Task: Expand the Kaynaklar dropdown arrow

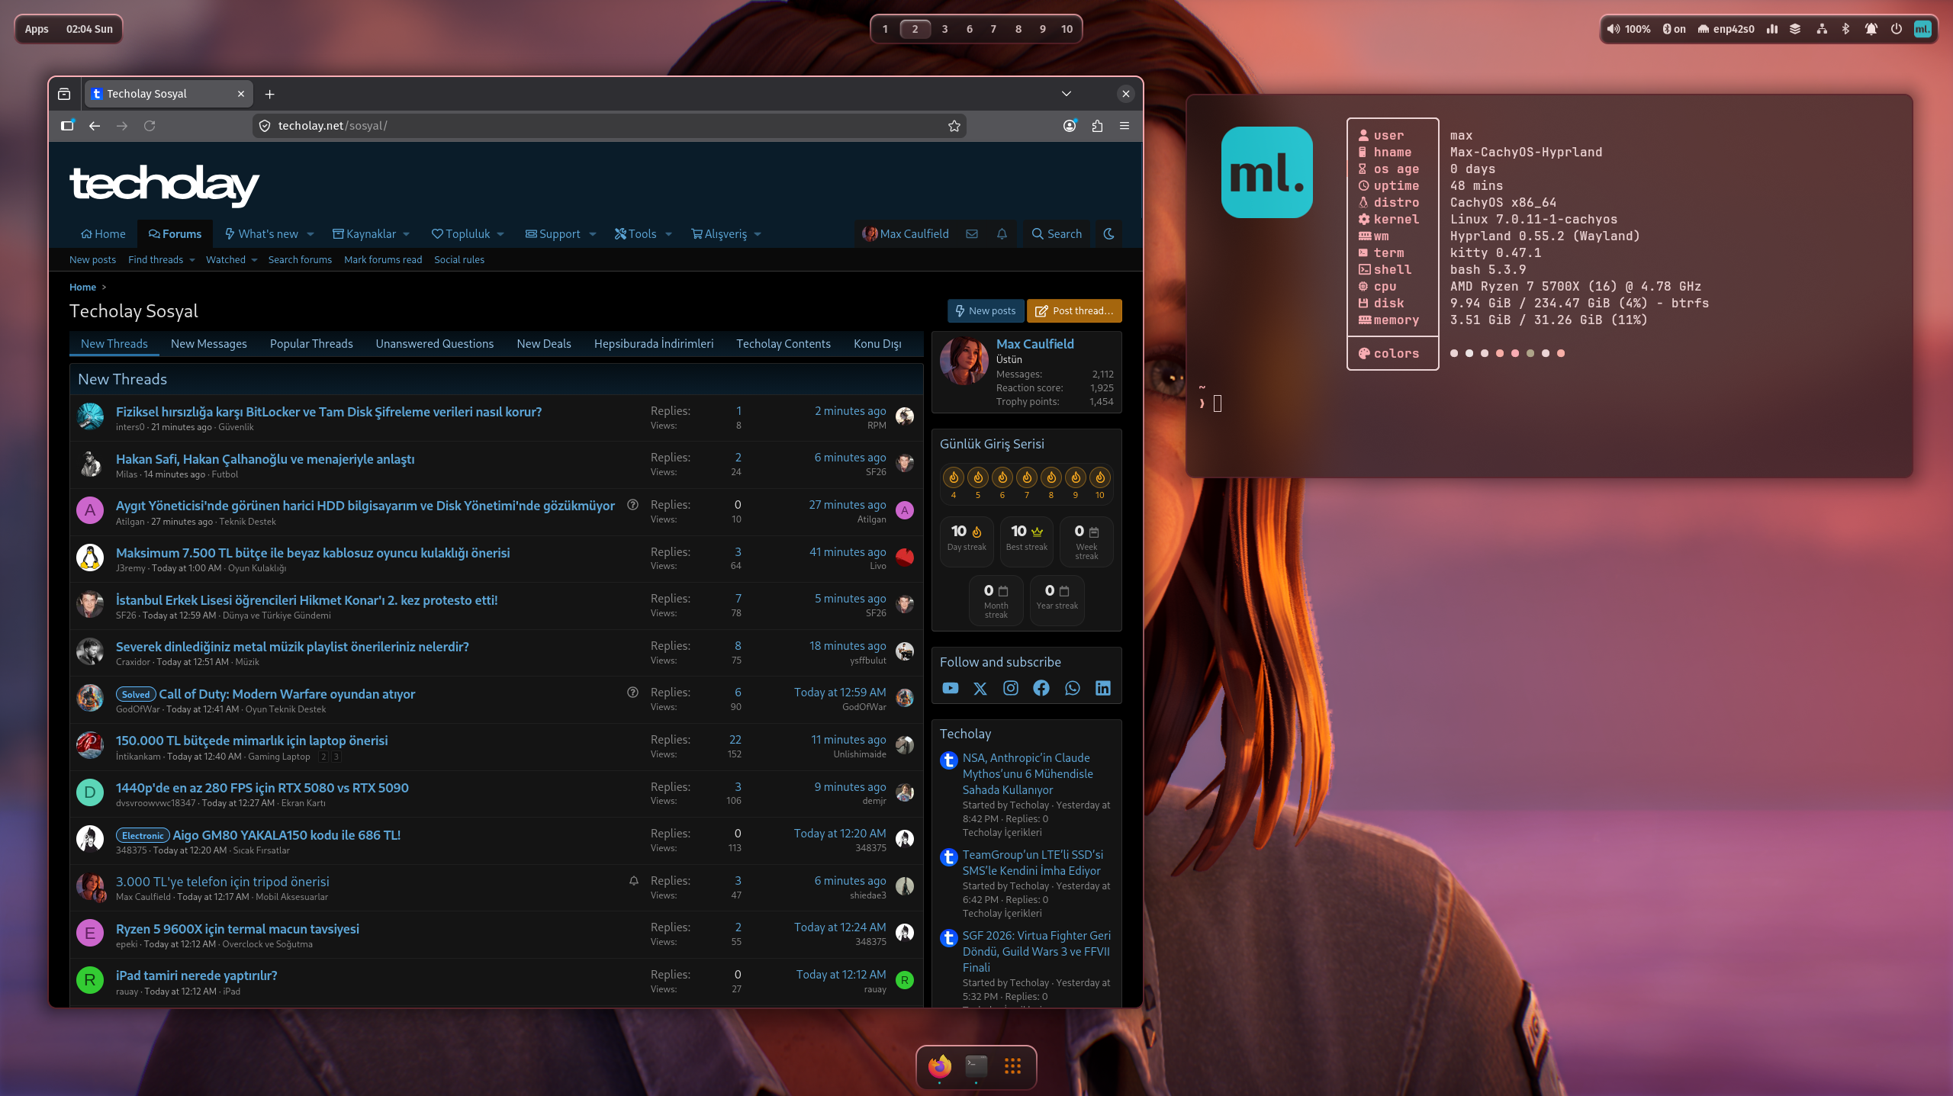Action: coord(407,234)
